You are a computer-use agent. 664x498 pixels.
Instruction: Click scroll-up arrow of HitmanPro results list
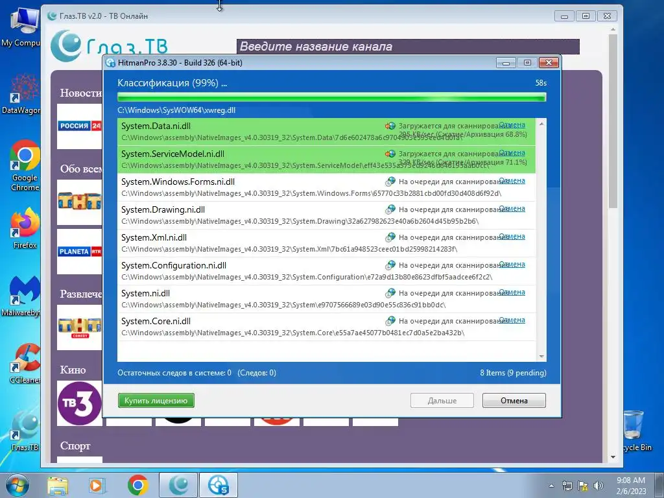(541, 124)
